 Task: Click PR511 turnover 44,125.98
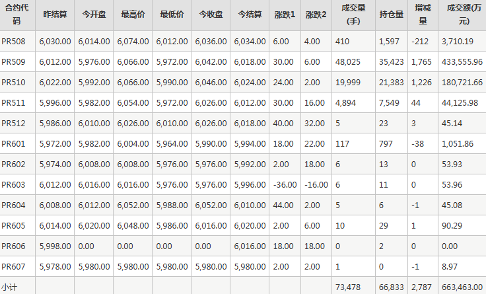[460, 102]
